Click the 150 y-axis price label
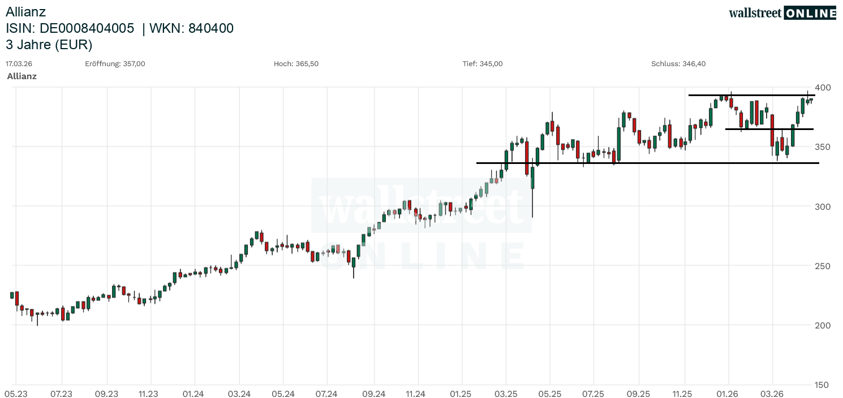843x398 pixels. [x=823, y=385]
